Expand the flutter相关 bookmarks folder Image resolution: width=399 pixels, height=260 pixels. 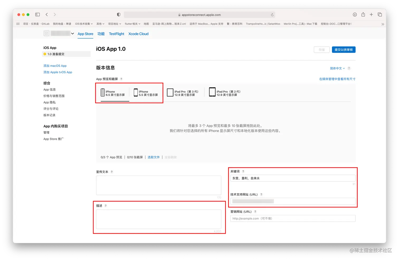(x=132, y=24)
